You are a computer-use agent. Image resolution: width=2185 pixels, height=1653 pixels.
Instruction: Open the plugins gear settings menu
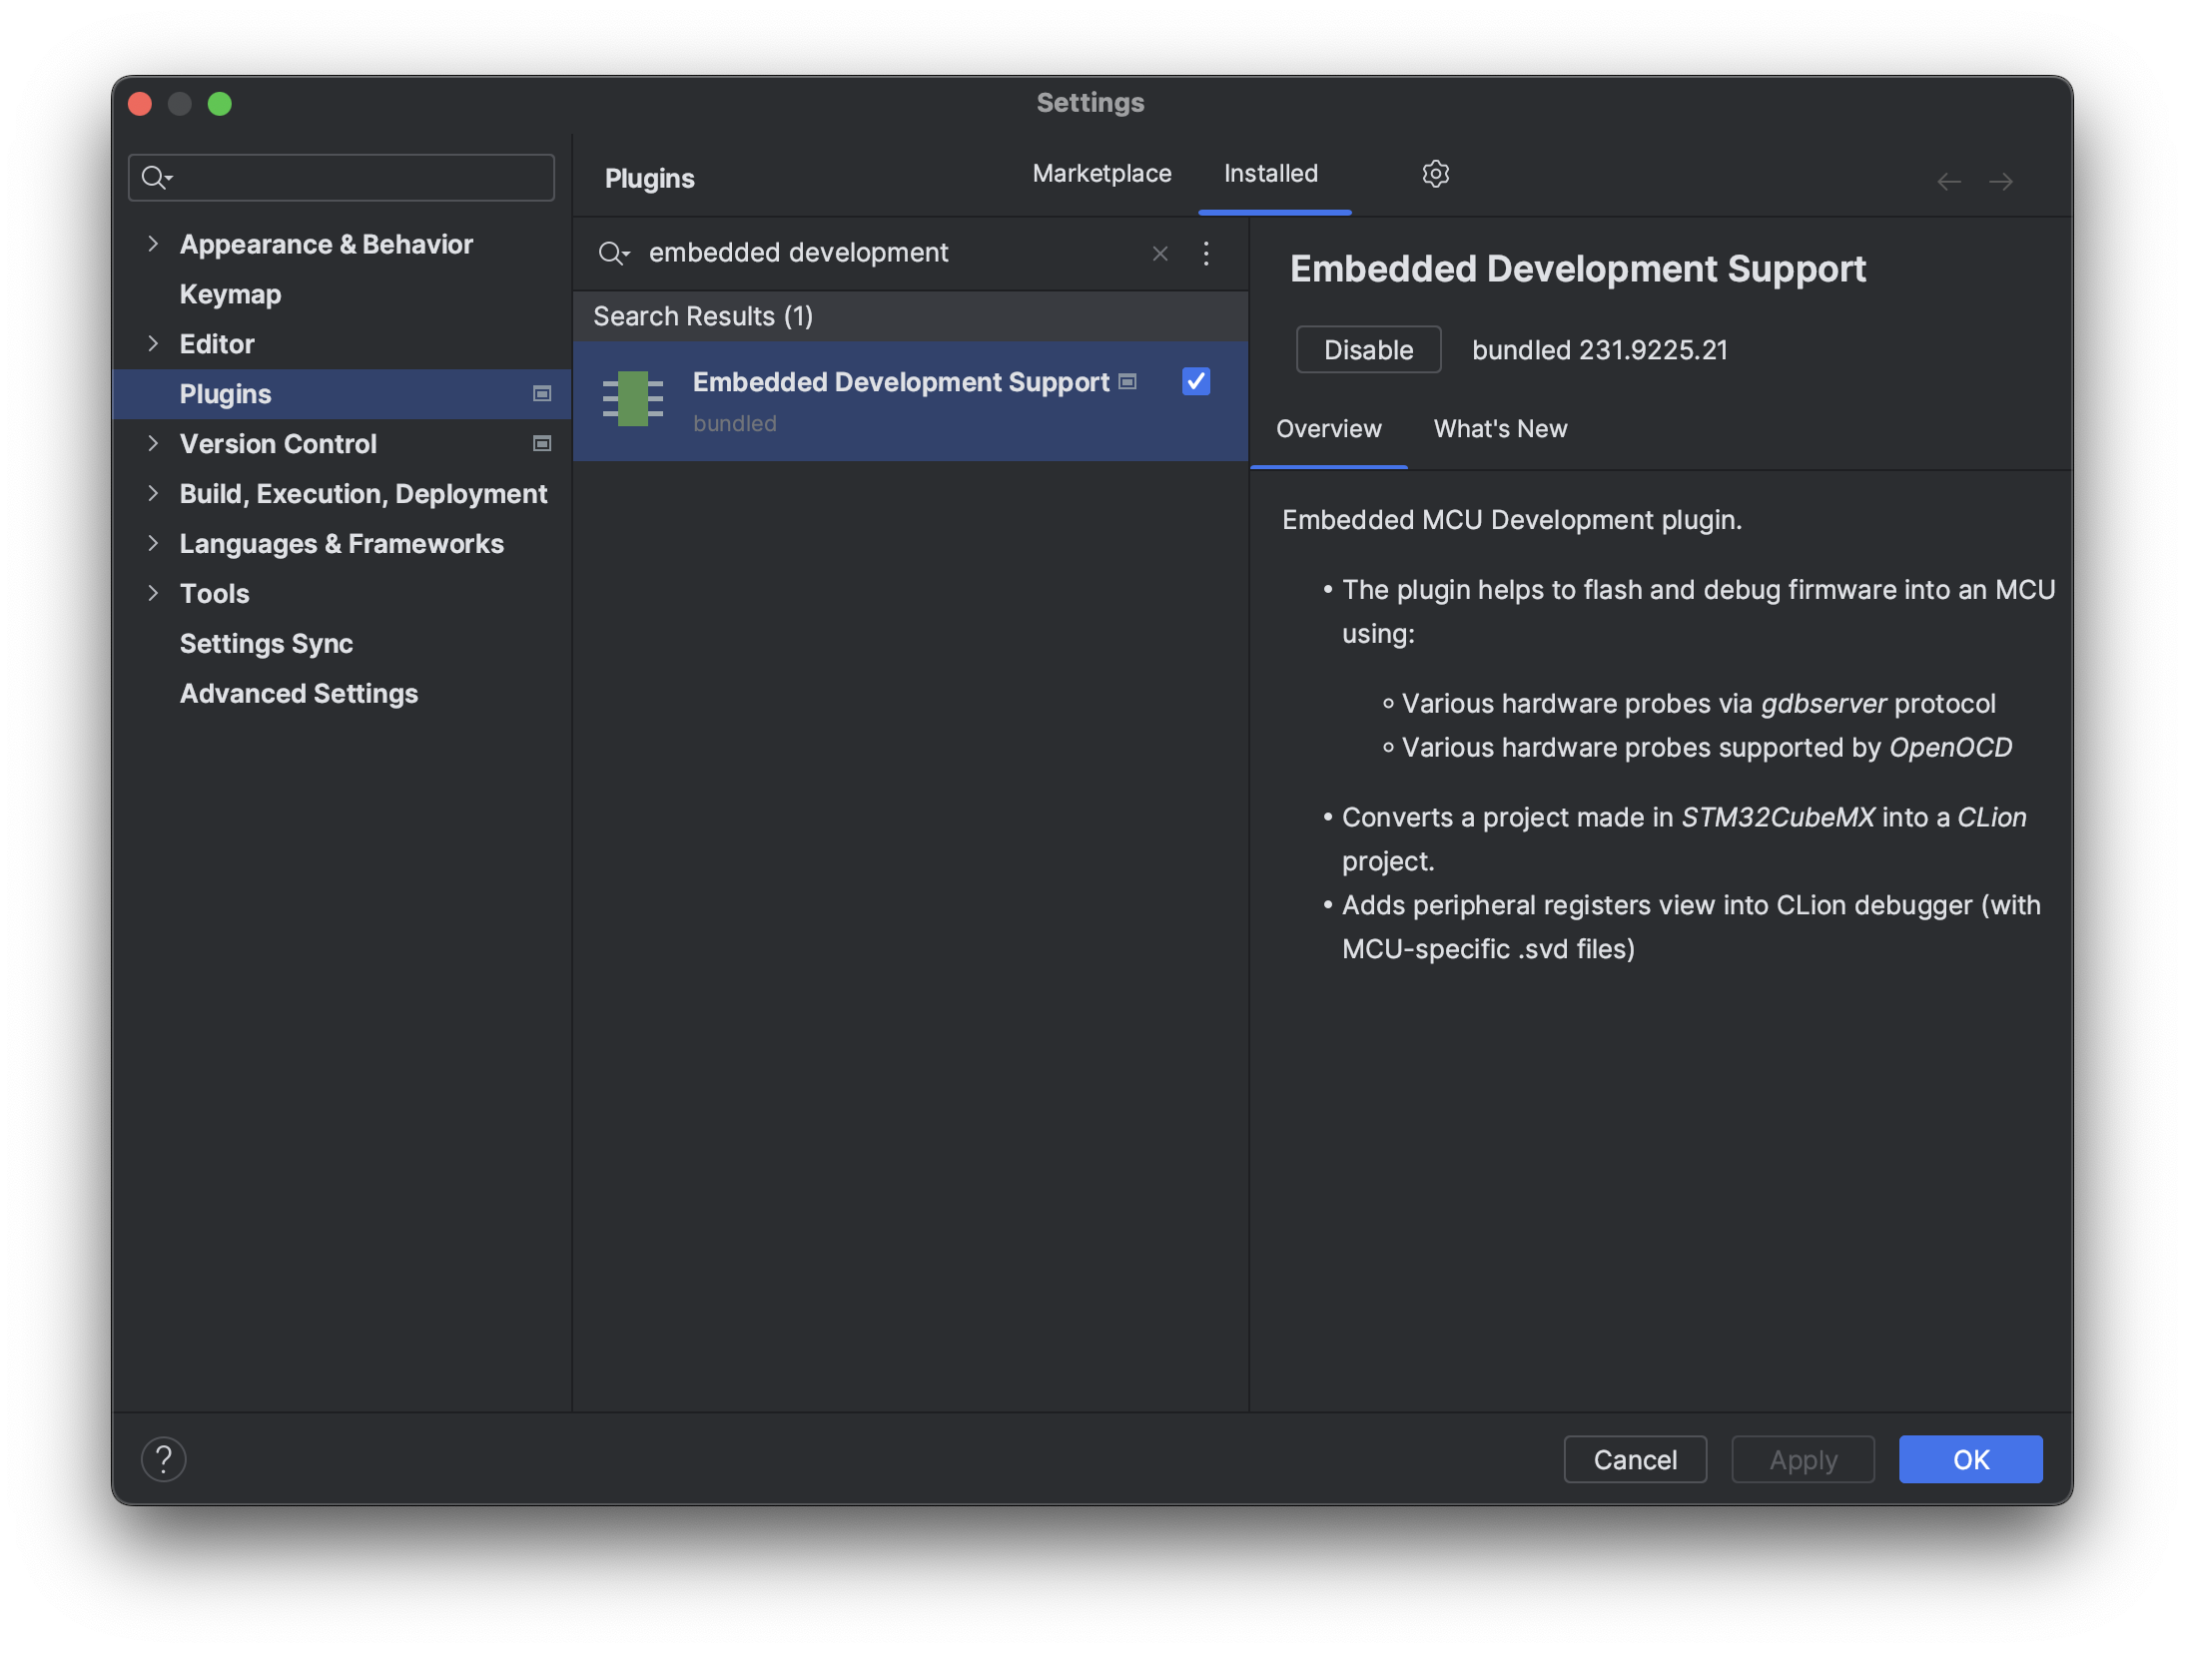point(1436,173)
